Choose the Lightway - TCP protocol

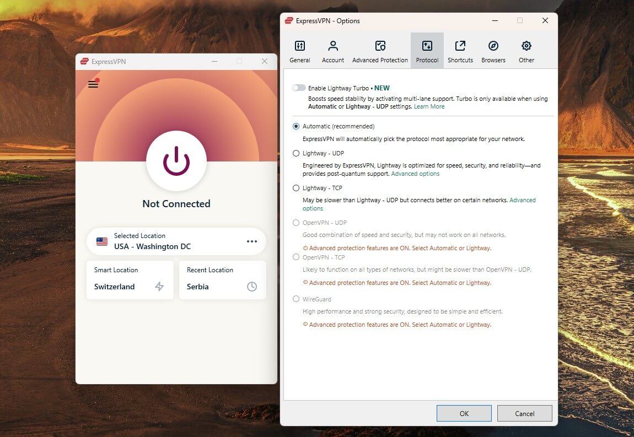295,188
